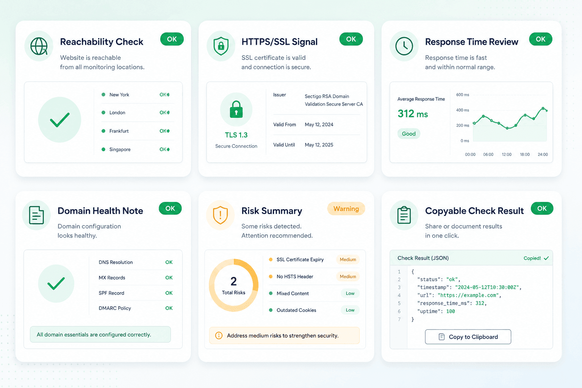Viewport: 582px width, 388px height.
Task: Click the OK status for Frankfurt
Action: [x=164, y=131]
